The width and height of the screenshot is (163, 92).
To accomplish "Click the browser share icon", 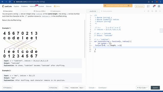I will click(x=149, y=2).
